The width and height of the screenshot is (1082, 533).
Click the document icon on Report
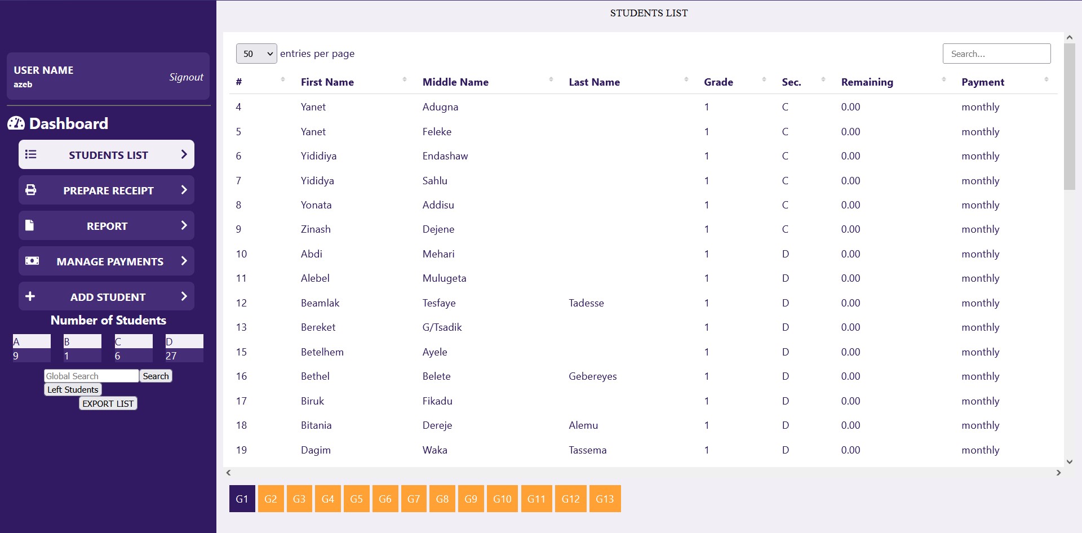[30, 225]
